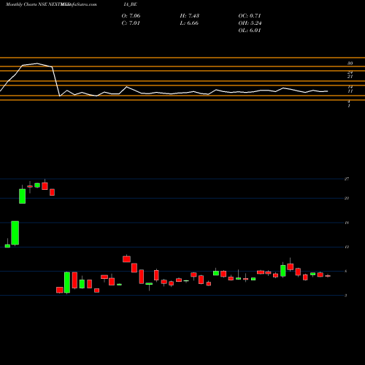Click the OC: 0.71 value
Image resolution: width=365 pixels, height=365 pixels.
250,16
